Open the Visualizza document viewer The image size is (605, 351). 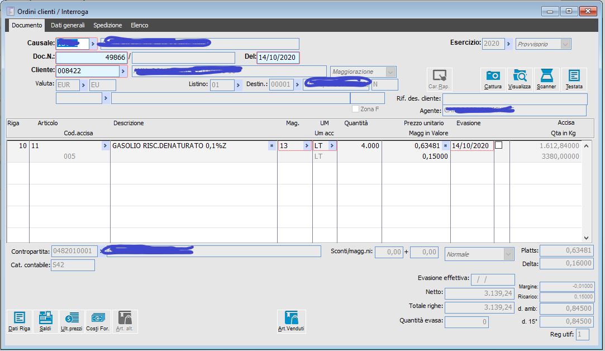pyautogui.click(x=520, y=79)
